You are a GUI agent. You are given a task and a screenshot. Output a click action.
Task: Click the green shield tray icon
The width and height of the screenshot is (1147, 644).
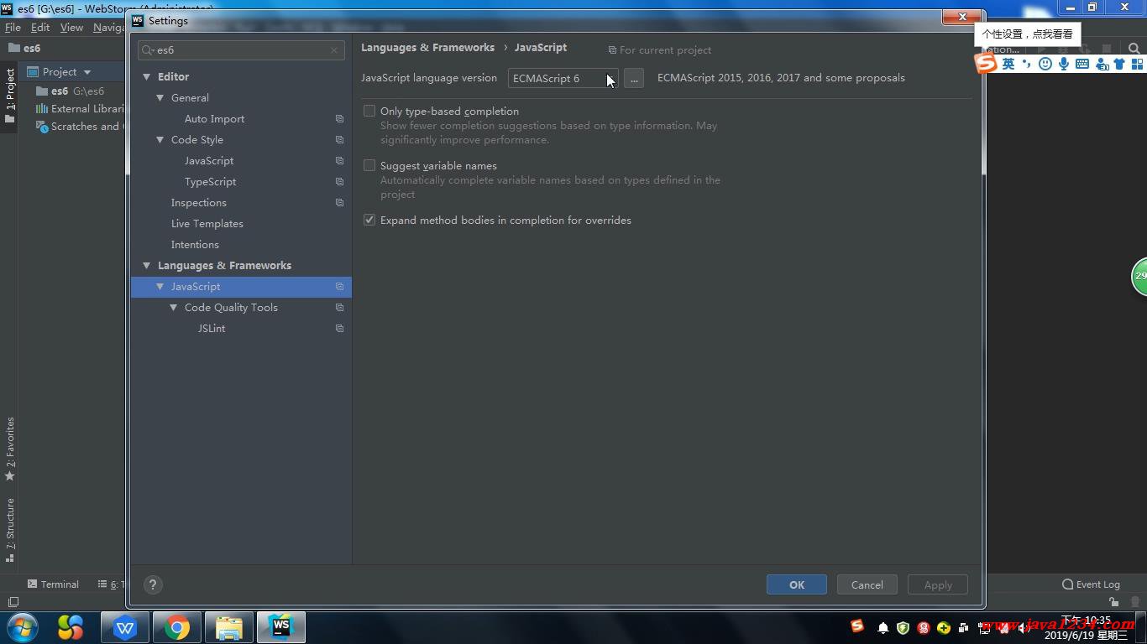click(x=903, y=628)
